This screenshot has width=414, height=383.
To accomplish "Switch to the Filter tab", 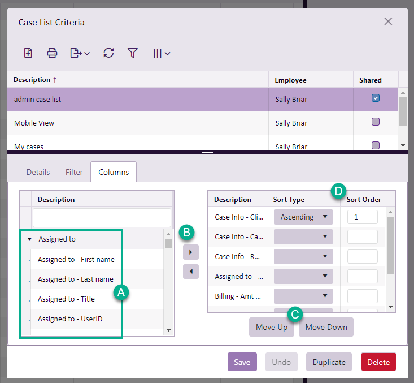I will [x=74, y=172].
